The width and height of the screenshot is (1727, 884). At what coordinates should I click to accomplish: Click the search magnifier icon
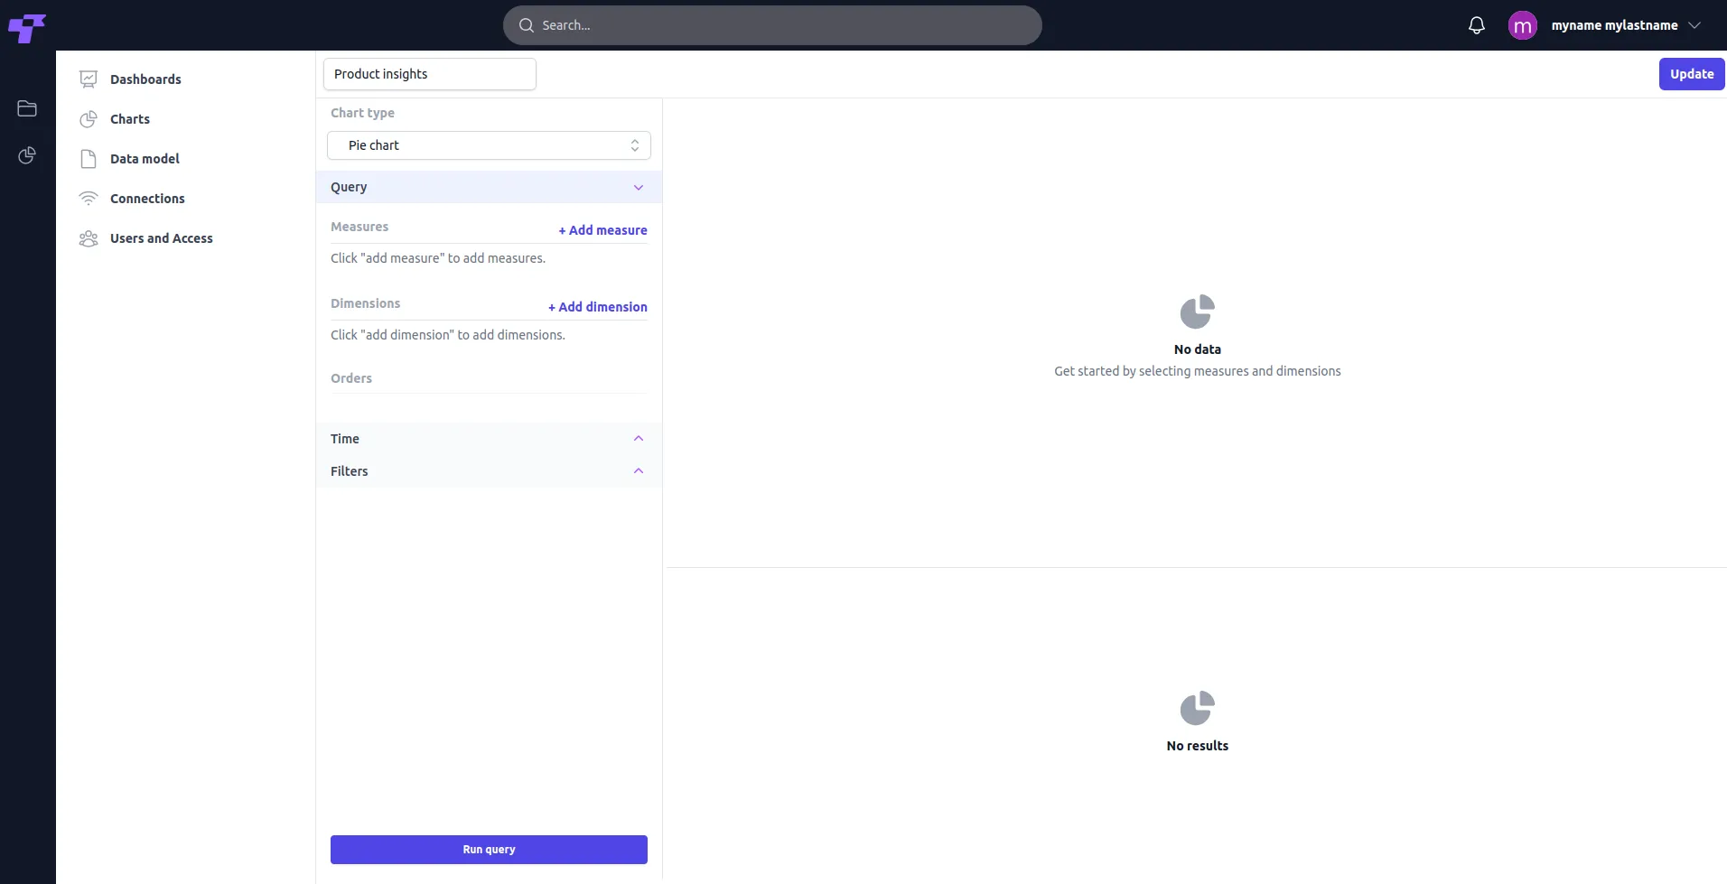527,25
